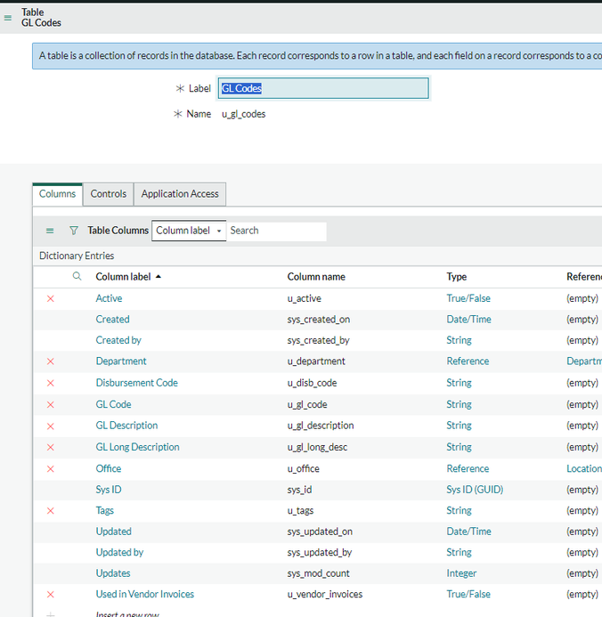Delete the Used in Vendor Invoices row
Screen dimensions: 602x617
click(x=51, y=594)
